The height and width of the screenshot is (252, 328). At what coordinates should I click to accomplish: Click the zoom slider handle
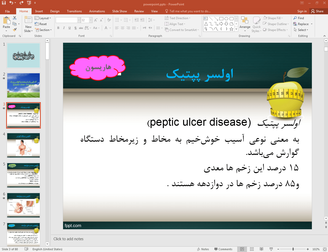[x=293, y=249]
